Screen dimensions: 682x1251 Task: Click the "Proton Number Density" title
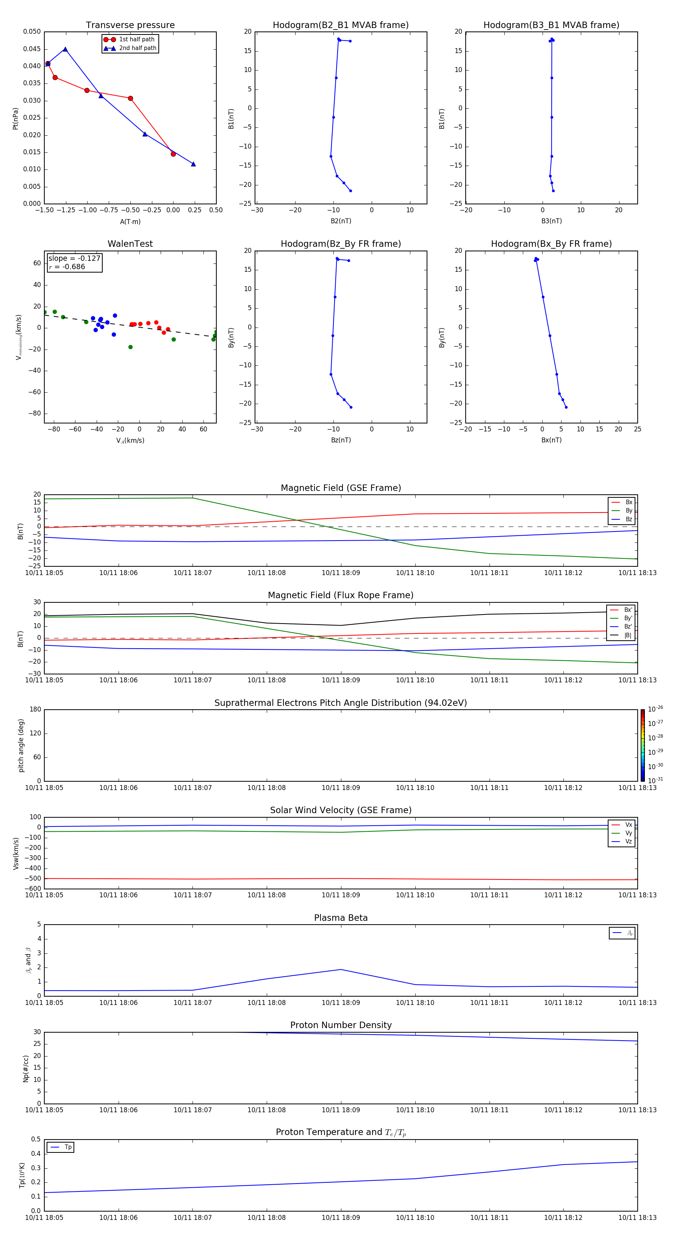pyautogui.click(x=341, y=1025)
